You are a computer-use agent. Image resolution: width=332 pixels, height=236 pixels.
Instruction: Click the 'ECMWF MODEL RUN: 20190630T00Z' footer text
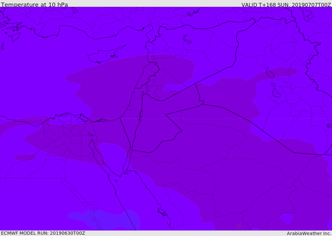tap(43, 233)
